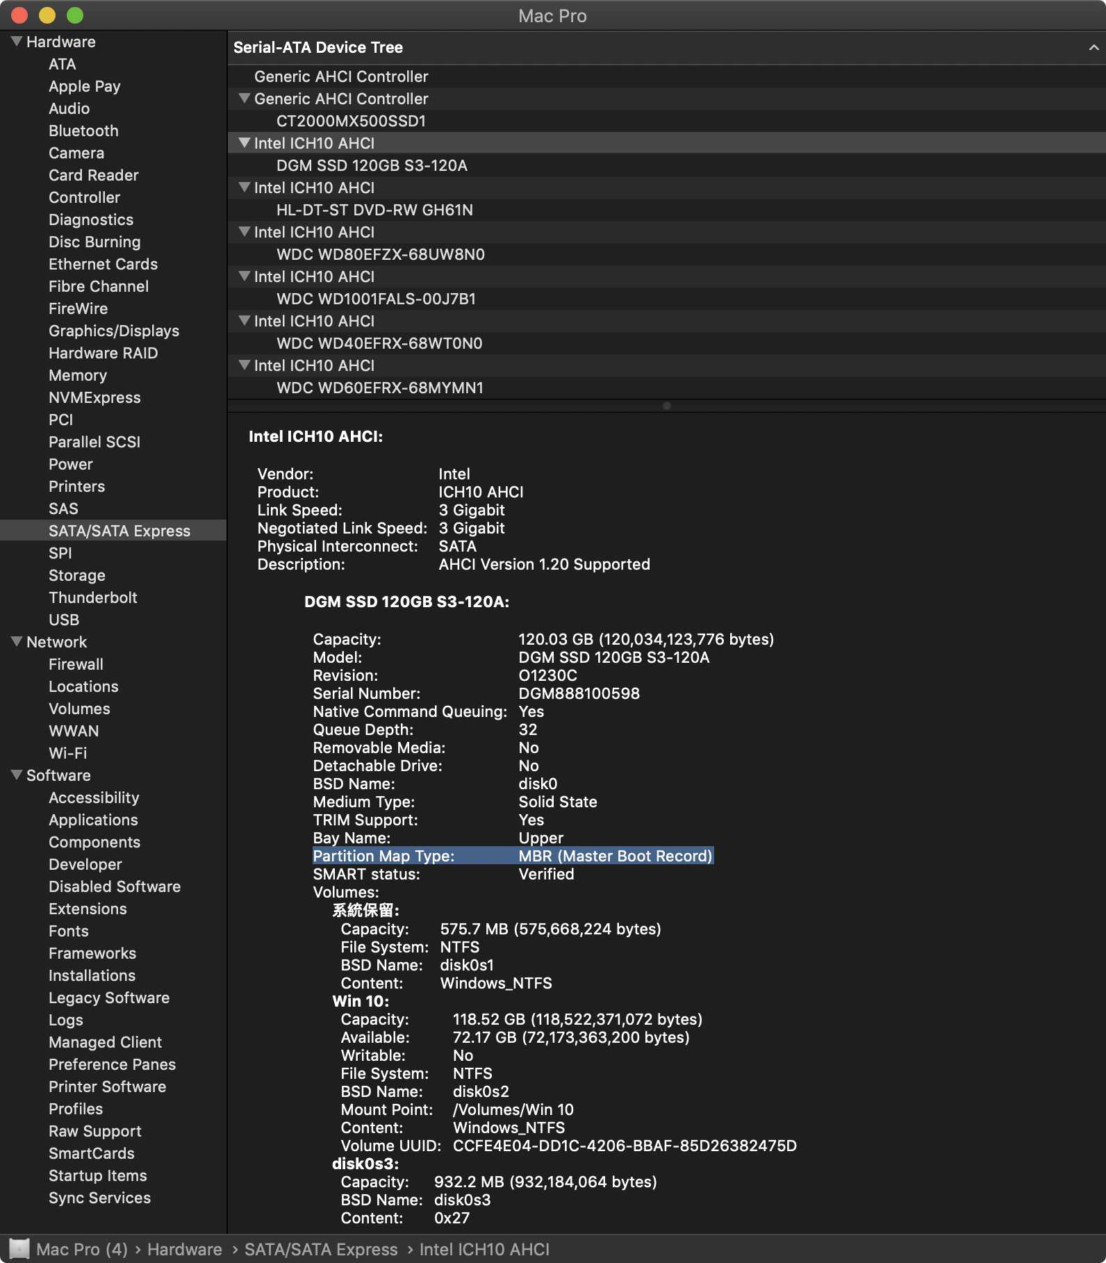Select Disc Burning in the sidebar
1106x1263 pixels.
point(113,242)
